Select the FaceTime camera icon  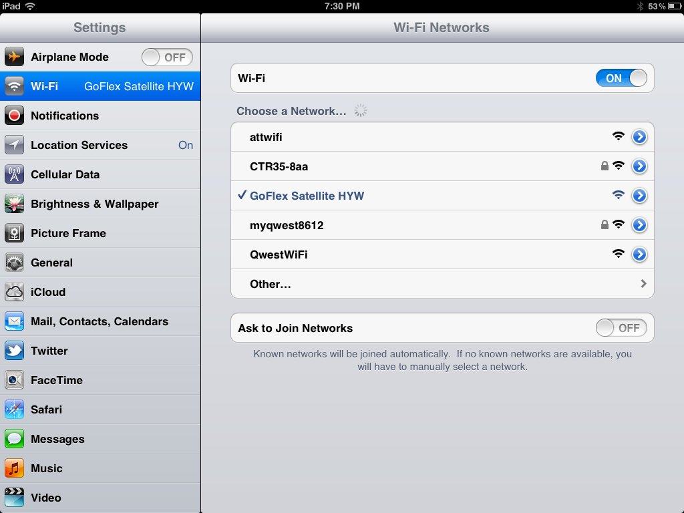(x=14, y=380)
